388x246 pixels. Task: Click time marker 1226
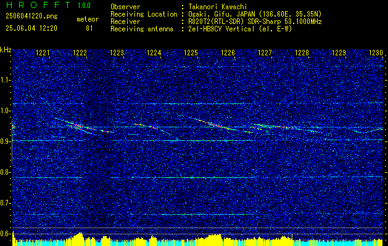pos(228,52)
